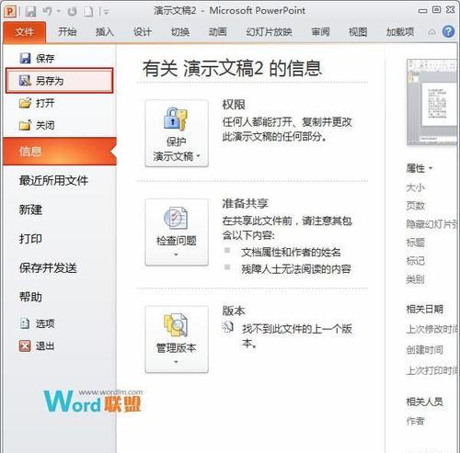Click the 上次修改时间 label

click(431, 329)
